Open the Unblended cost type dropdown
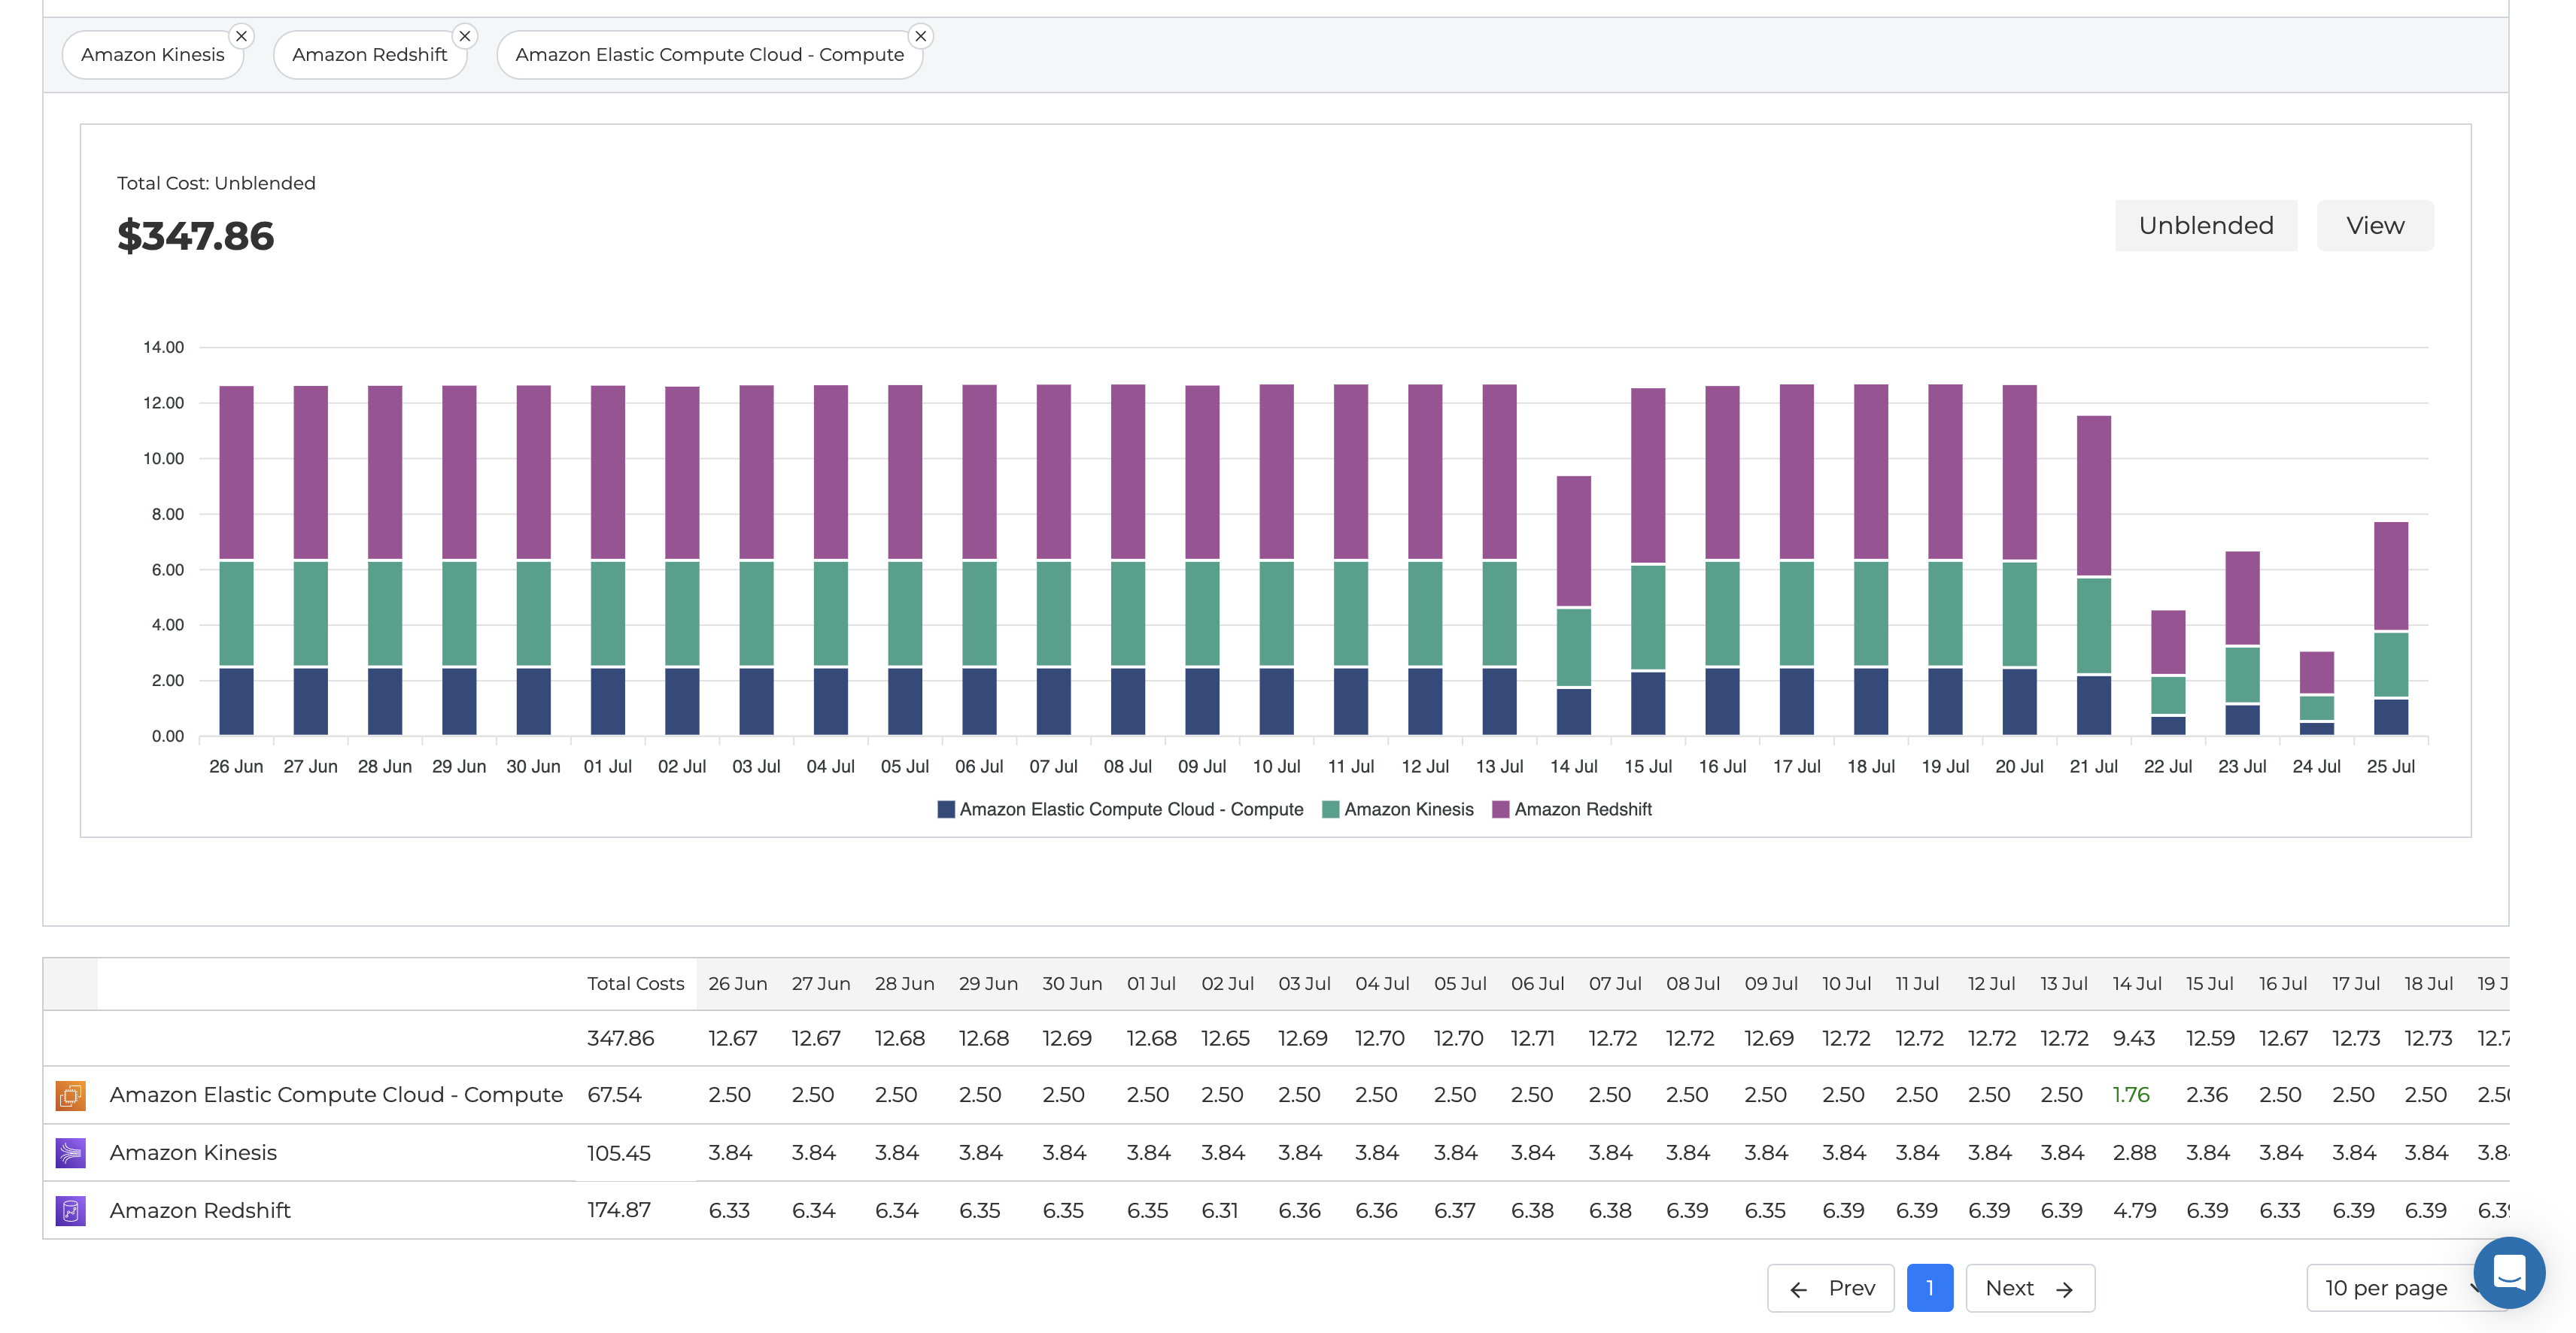 pos(2205,226)
